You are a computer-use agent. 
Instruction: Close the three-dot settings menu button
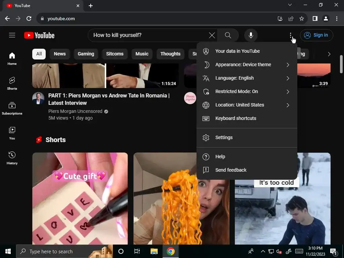291,35
